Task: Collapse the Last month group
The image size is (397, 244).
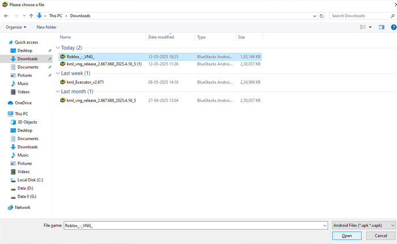Action: coord(58,91)
